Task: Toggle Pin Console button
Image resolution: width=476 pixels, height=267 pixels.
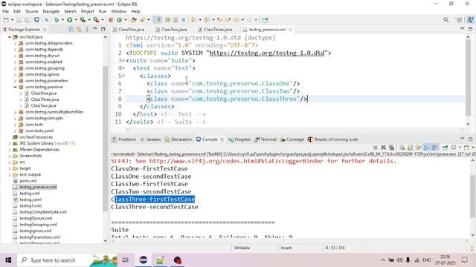Action: pos(445,148)
